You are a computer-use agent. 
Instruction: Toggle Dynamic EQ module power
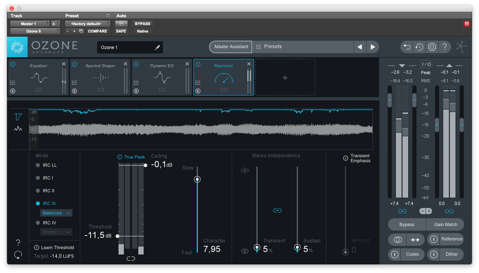[x=136, y=64]
